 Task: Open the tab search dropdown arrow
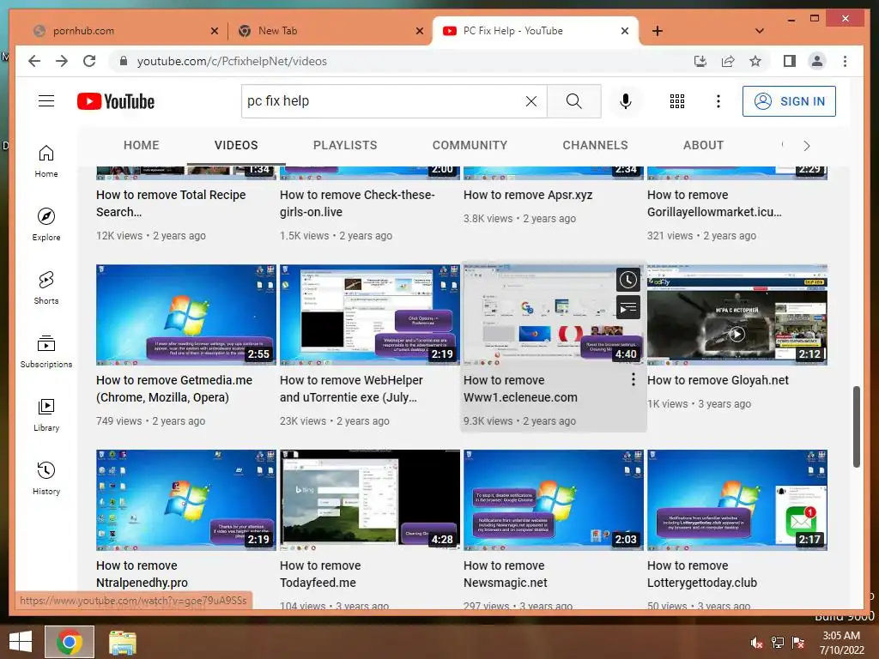pyautogui.click(x=759, y=31)
